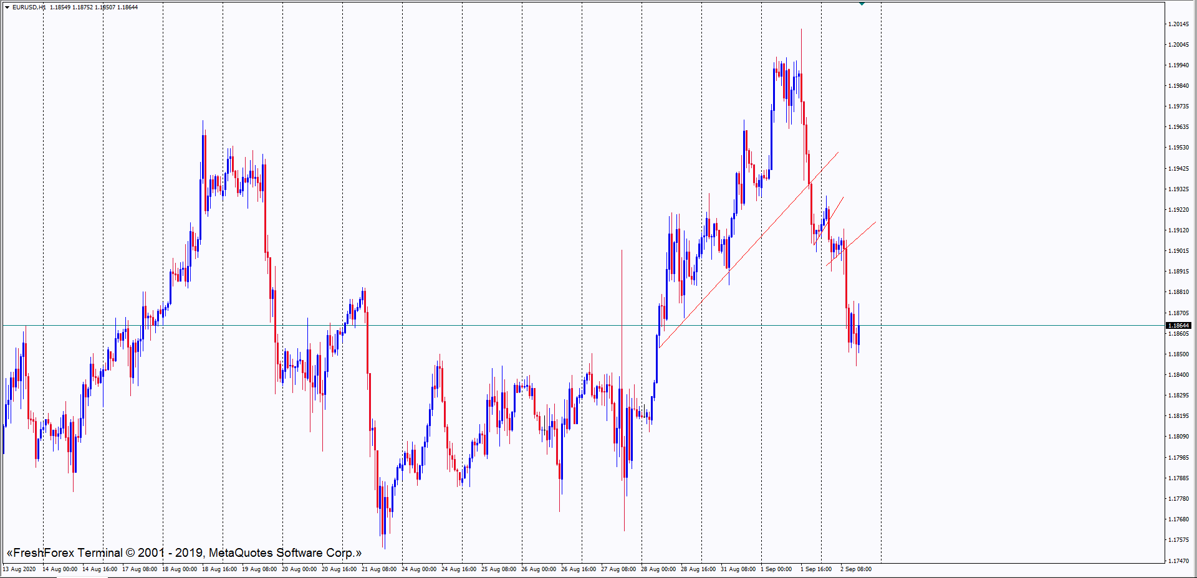Open the dropdown arrow beside EURUSD,H1

7,7
